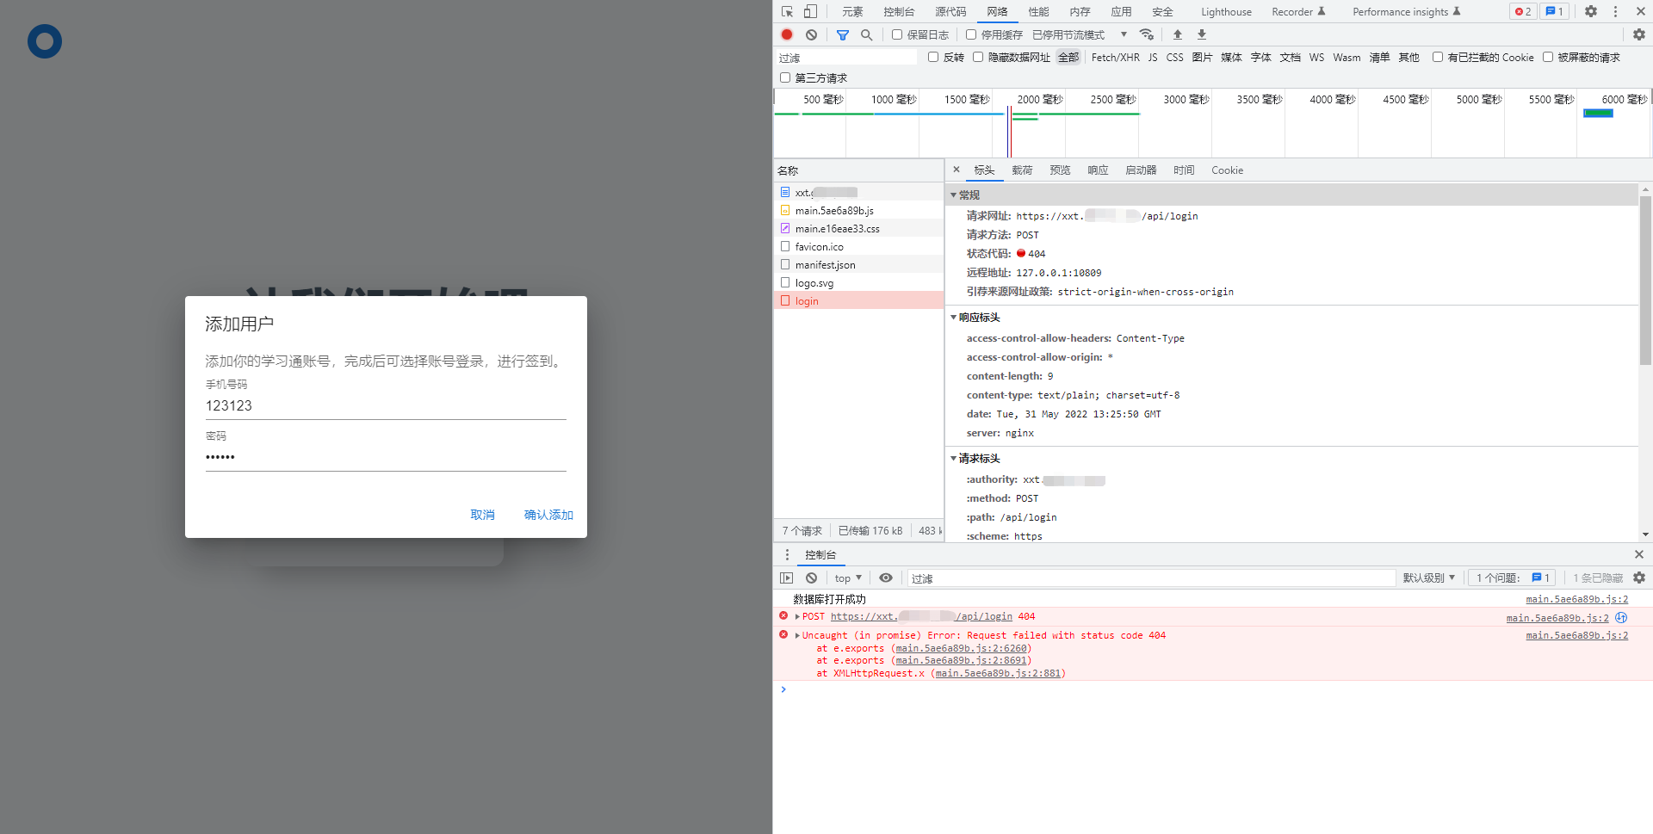Open DevTools settings gear icon

tap(1591, 12)
